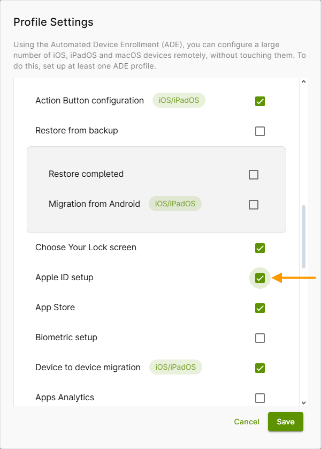Disable the Apple ID setup checkbox
The width and height of the screenshot is (321, 449).
pos(260,278)
